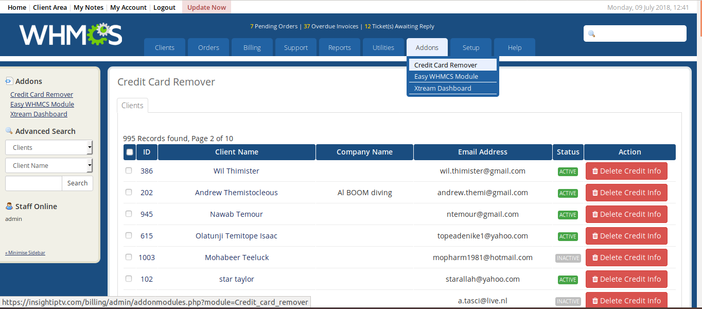
Task: Choose Easy WHMCS Module in Addons dropdown
Action: pyautogui.click(x=446, y=76)
